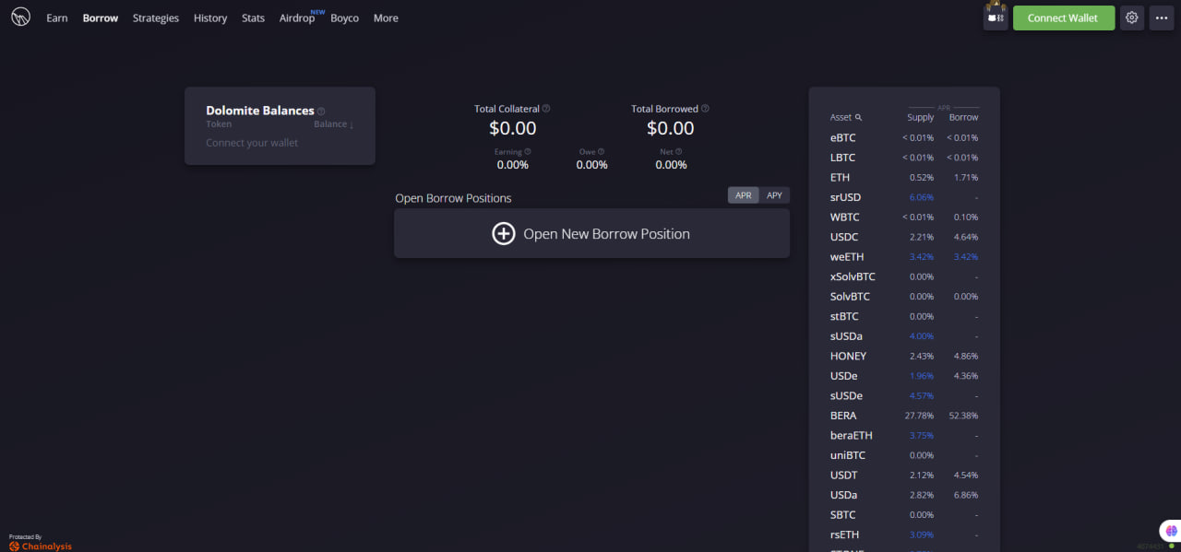Viewport: 1181px width, 552px height.
Task: Click Open New Borrow Position button
Action: 591,233
